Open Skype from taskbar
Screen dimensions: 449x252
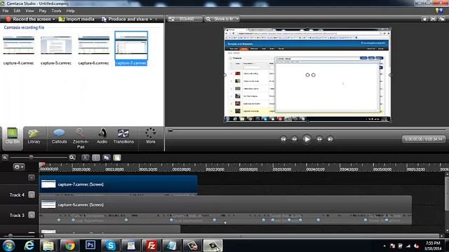pyautogui.click(x=111, y=246)
